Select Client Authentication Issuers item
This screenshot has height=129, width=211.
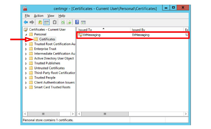tap(54, 83)
